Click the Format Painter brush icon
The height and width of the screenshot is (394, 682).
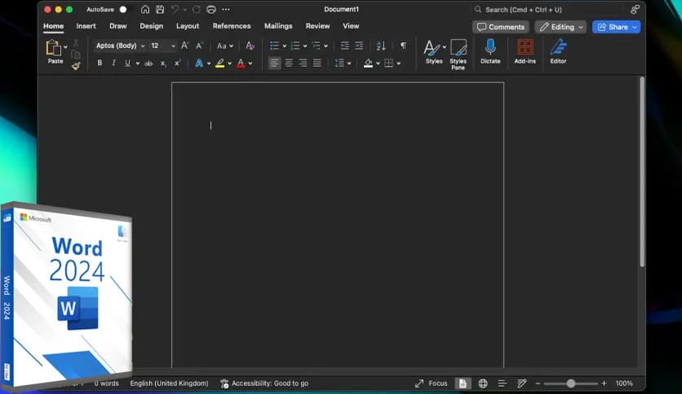(76, 67)
